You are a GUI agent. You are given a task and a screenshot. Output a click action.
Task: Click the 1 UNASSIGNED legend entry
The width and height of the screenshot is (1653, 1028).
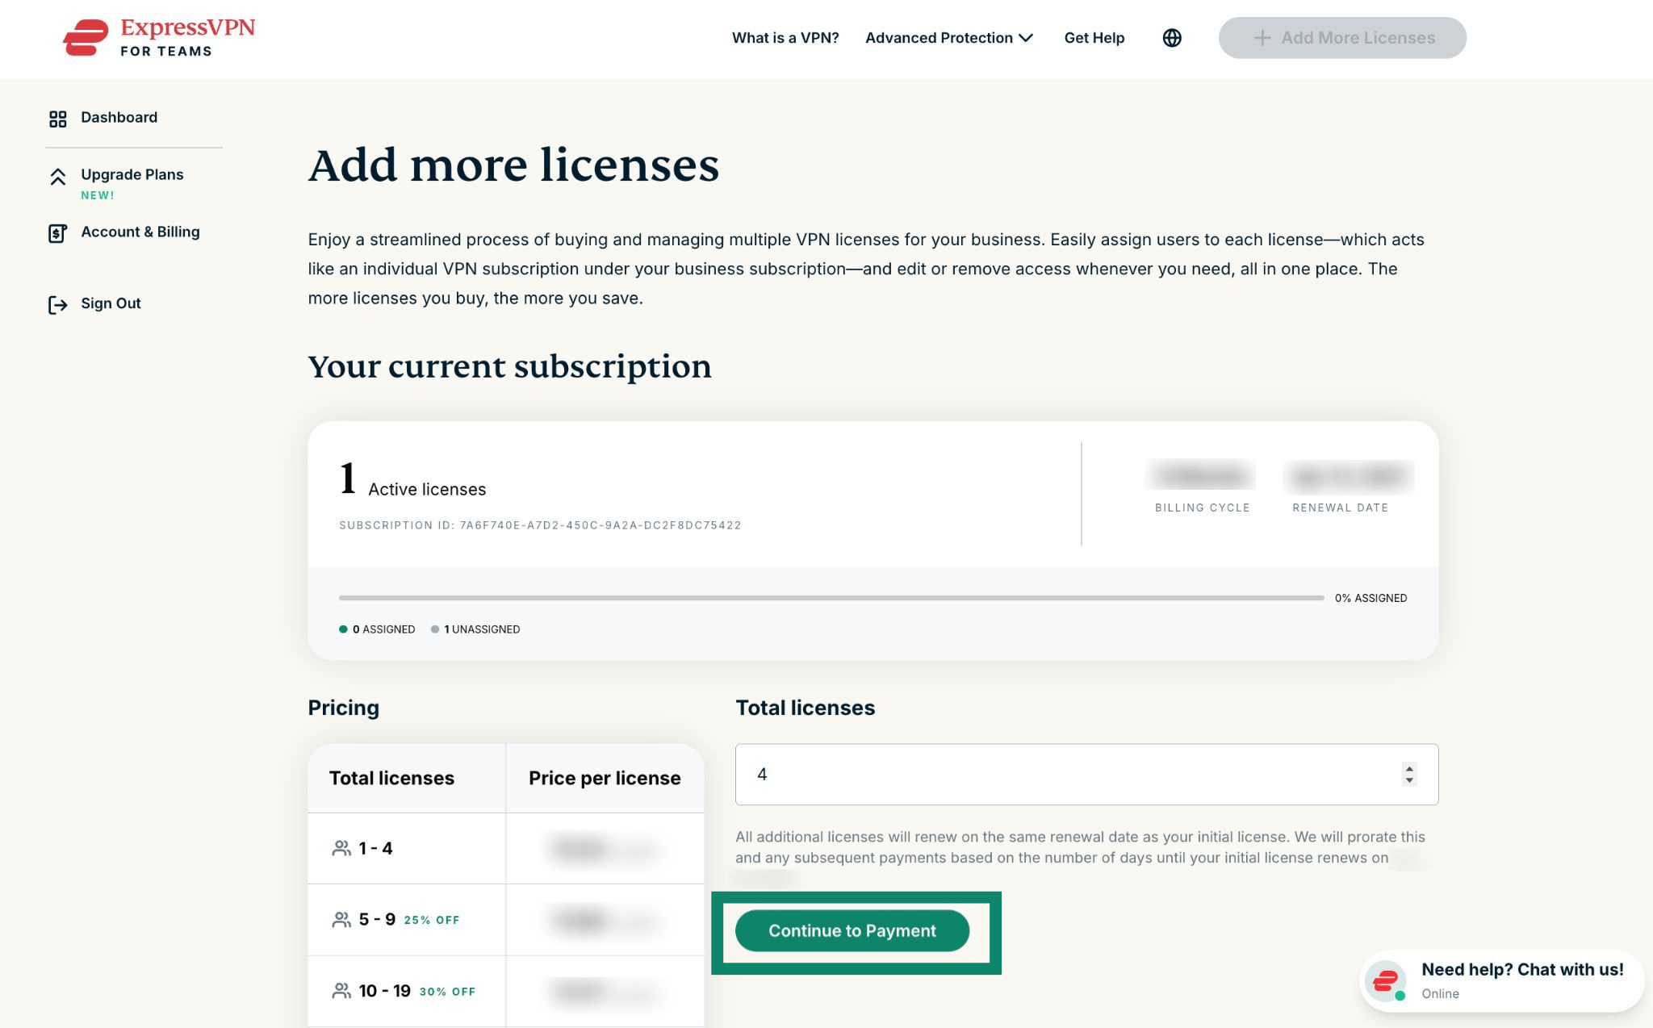(475, 629)
